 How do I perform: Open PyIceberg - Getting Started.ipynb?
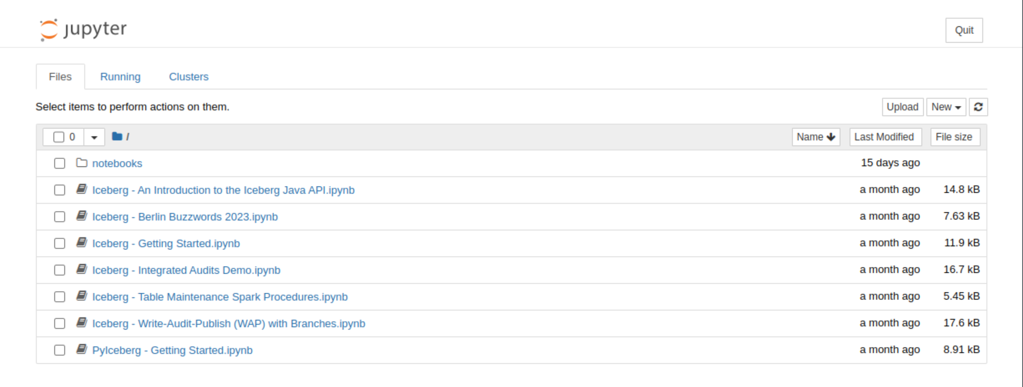pyautogui.click(x=172, y=350)
